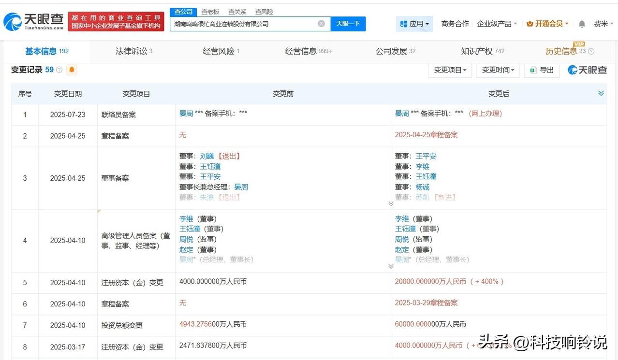This screenshot has height=360, width=618.
Task: Click the 2025-03-17 date cell
Action: click(68, 346)
